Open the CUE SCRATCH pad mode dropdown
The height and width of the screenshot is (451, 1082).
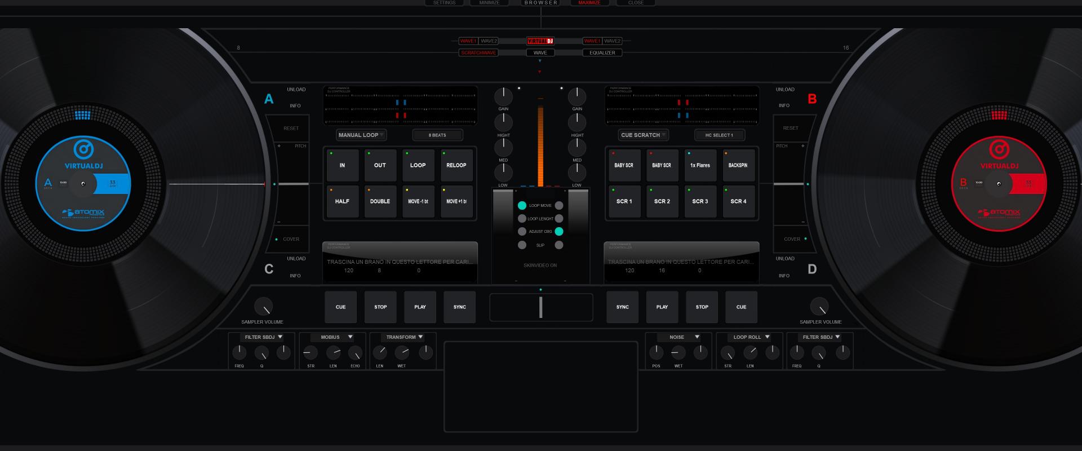pos(643,135)
